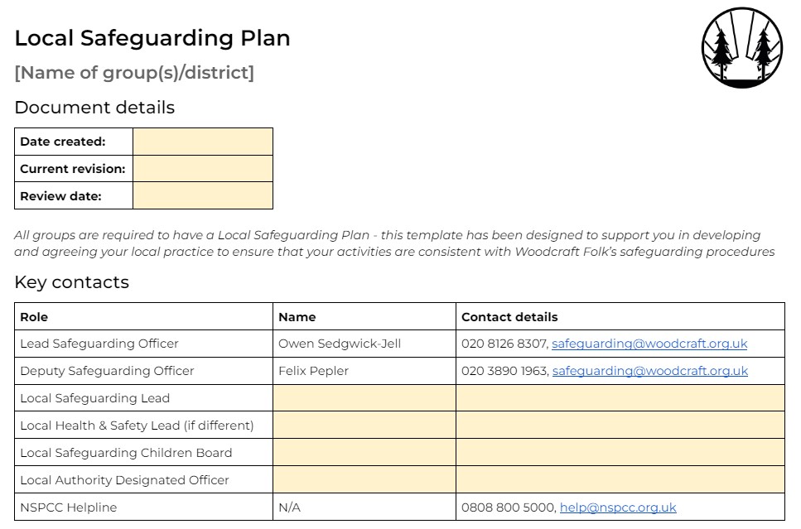
Task: Click Health & Safety Lead contact details cell
Action: [620, 426]
